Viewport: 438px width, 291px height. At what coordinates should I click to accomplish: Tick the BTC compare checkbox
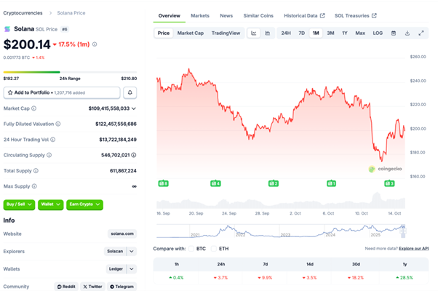click(192, 248)
